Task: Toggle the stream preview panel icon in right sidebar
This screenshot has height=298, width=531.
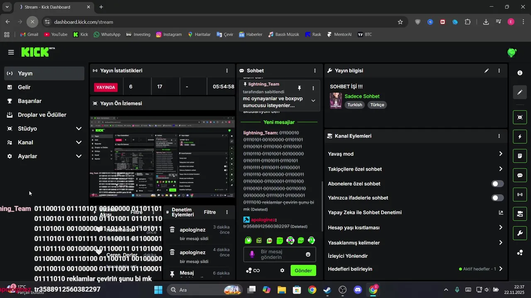Action: pos(520,117)
